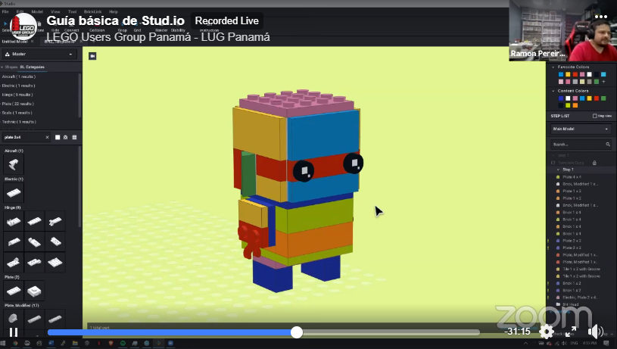Open File Explorer in Windows taskbar
617x349 pixels.
click(x=75, y=344)
